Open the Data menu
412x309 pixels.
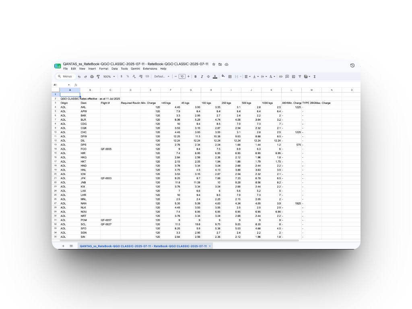115,68
